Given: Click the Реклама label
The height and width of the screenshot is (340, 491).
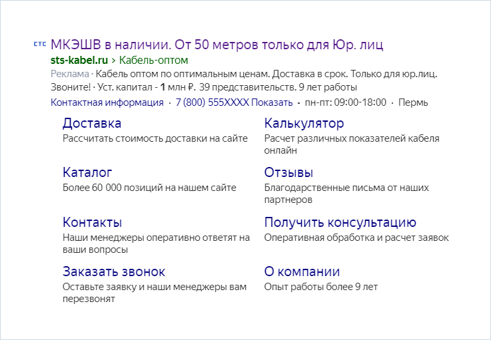Looking at the screenshot, I should [70, 74].
